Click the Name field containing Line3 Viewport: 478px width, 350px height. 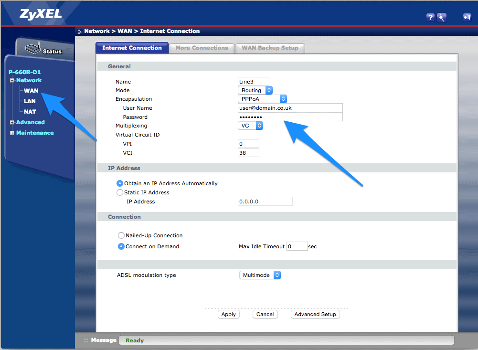point(254,81)
